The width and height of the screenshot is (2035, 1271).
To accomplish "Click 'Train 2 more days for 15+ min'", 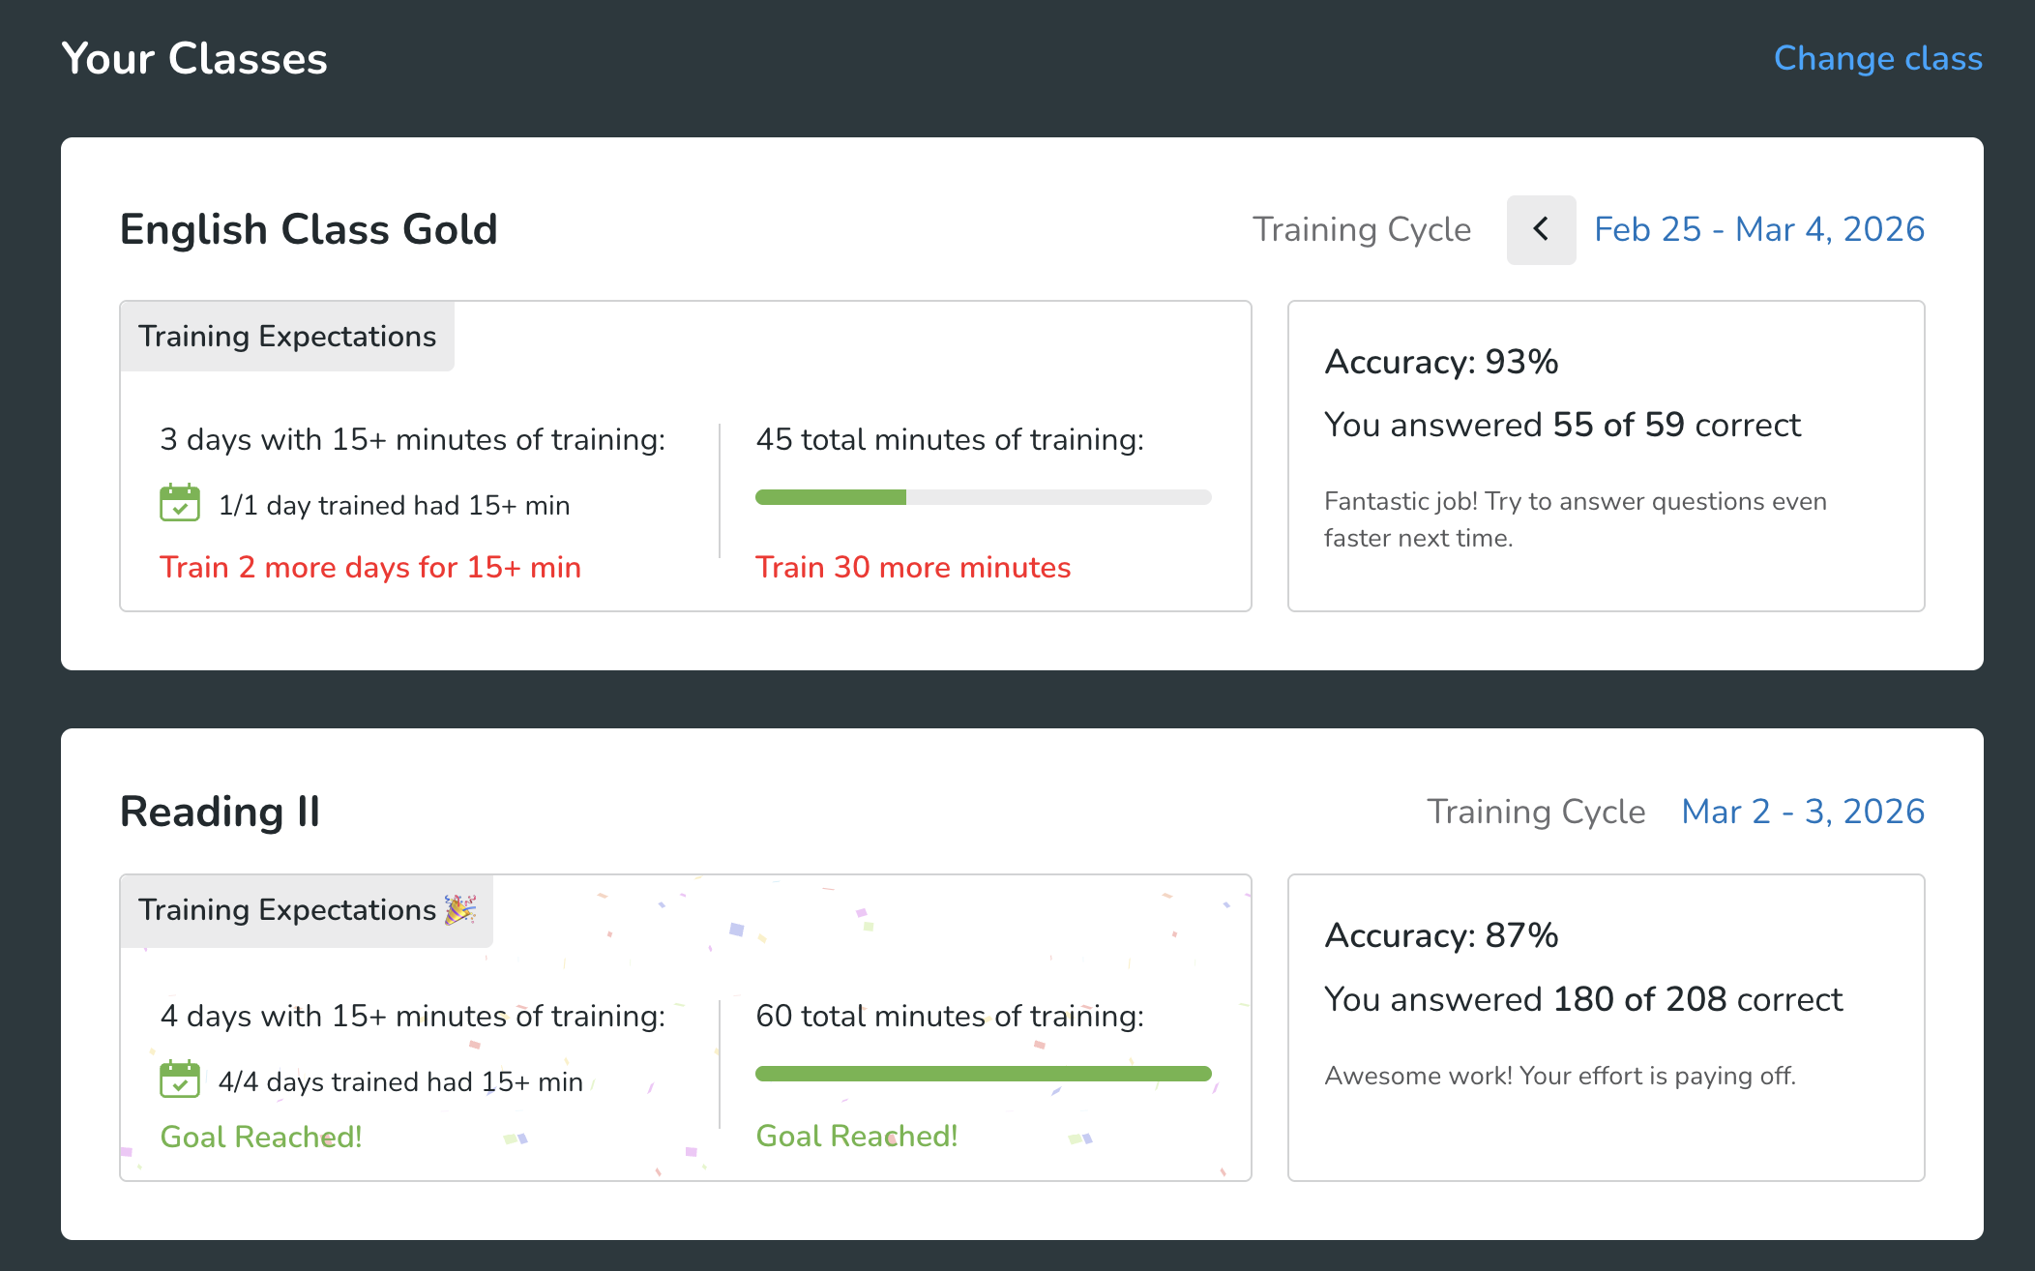I will (x=370, y=567).
